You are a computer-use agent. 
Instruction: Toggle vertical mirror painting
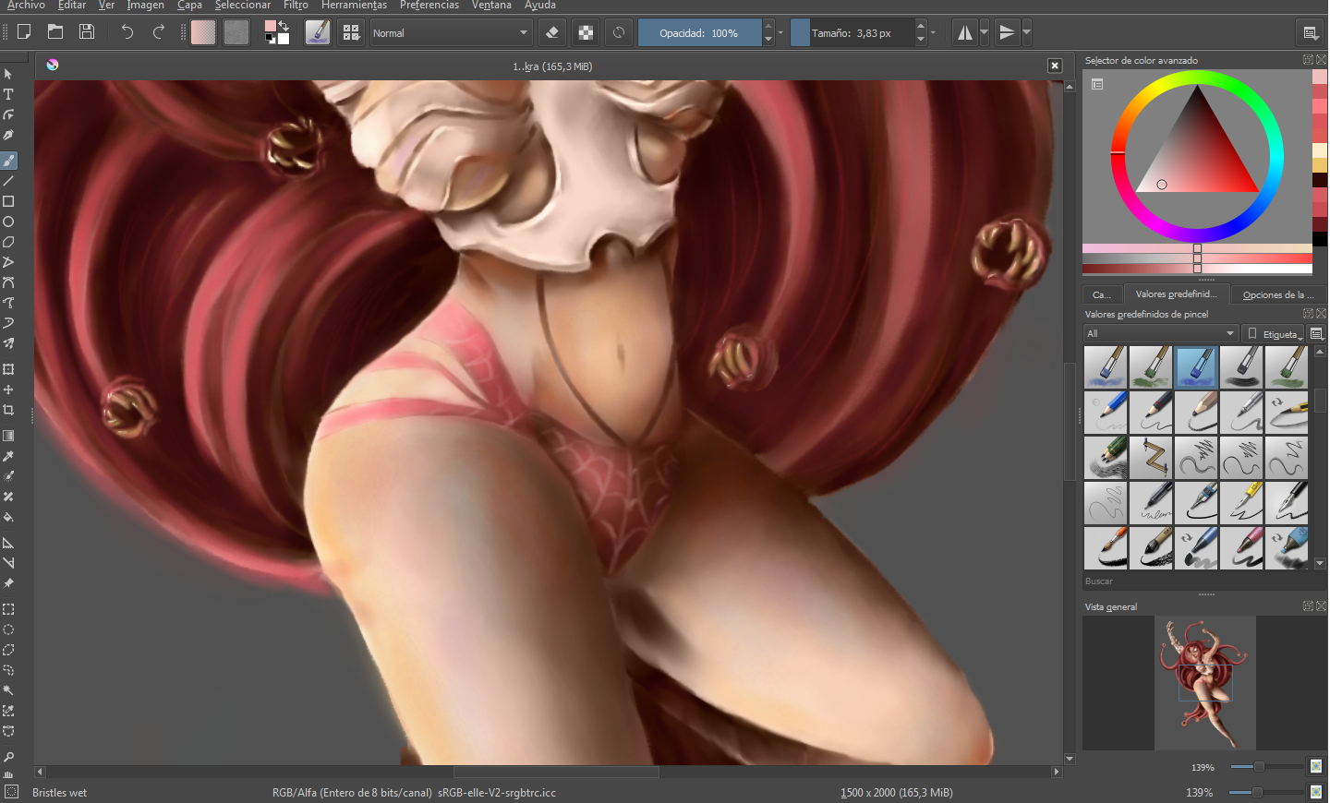(1007, 32)
